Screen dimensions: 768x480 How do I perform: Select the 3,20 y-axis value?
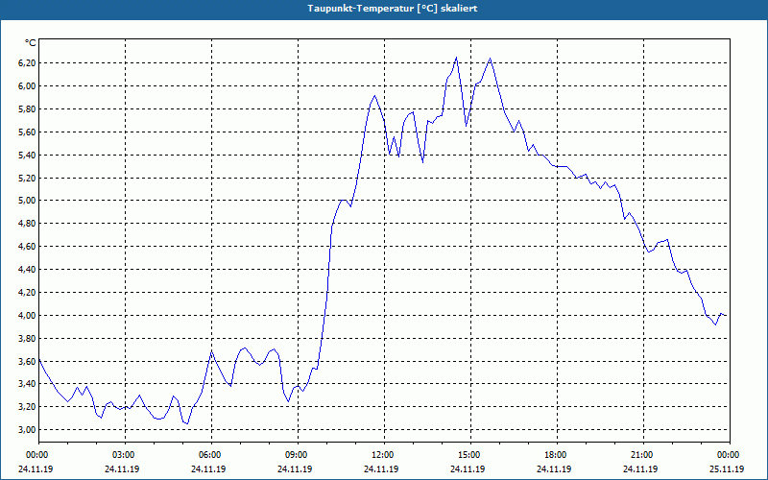pyautogui.click(x=27, y=406)
